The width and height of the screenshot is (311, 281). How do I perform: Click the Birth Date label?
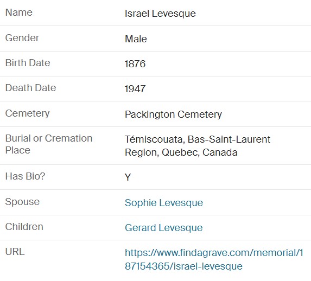pyautogui.click(x=28, y=63)
